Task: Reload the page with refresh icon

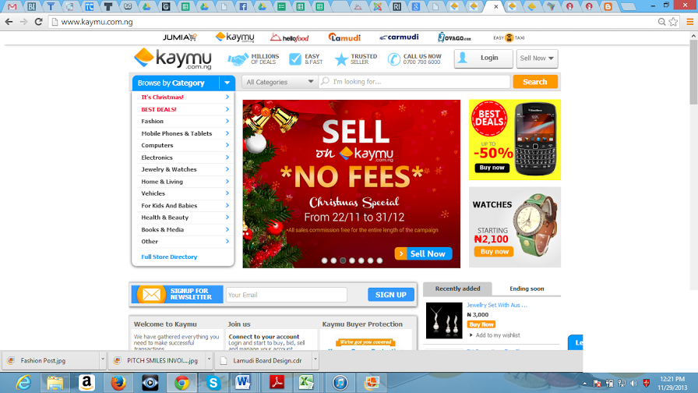Action: tap(39, 21)
